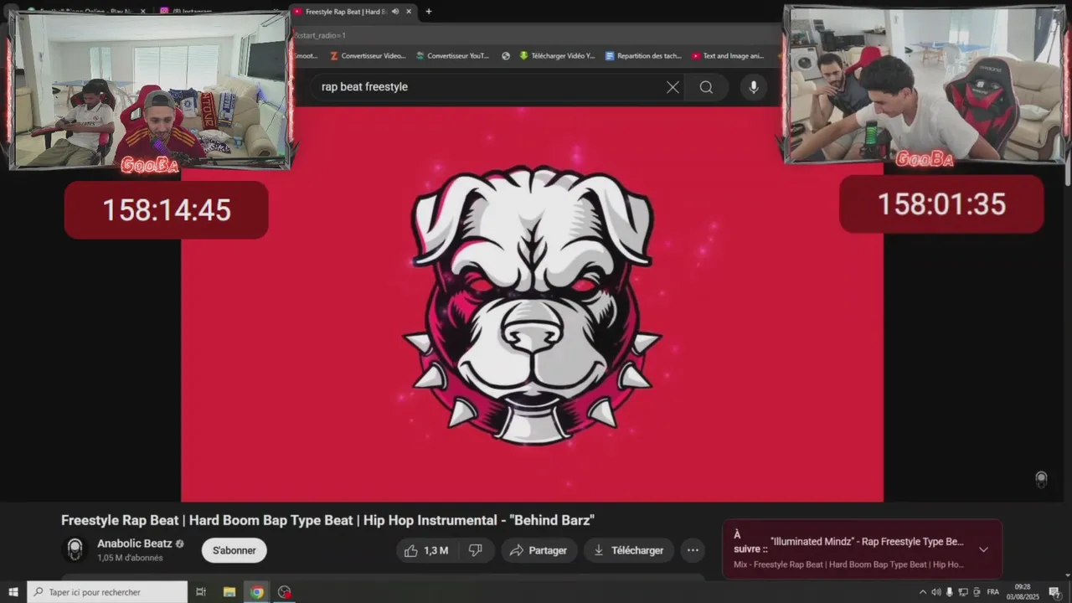This screenshot has width=1072, height=603.
Task: Open the system volume tray icon
Action: tap(935, 592)
